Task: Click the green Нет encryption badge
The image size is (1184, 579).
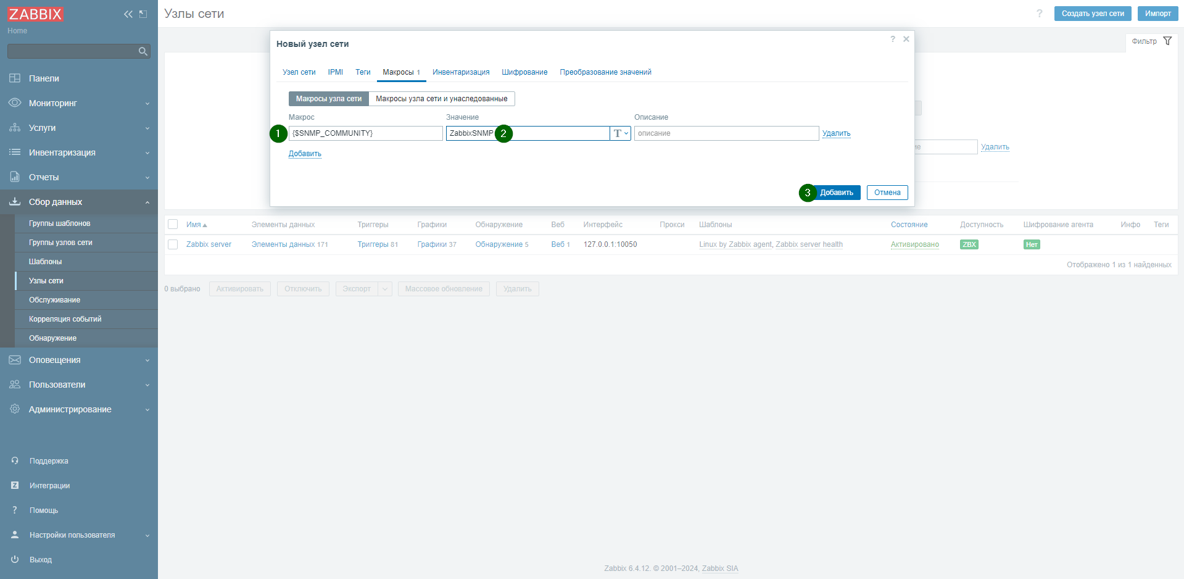Action: click(1032, 244)
